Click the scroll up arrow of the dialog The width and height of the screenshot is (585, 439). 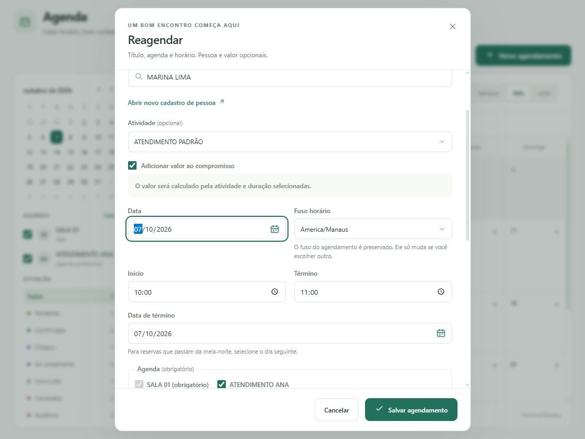[x=467, y=73]
